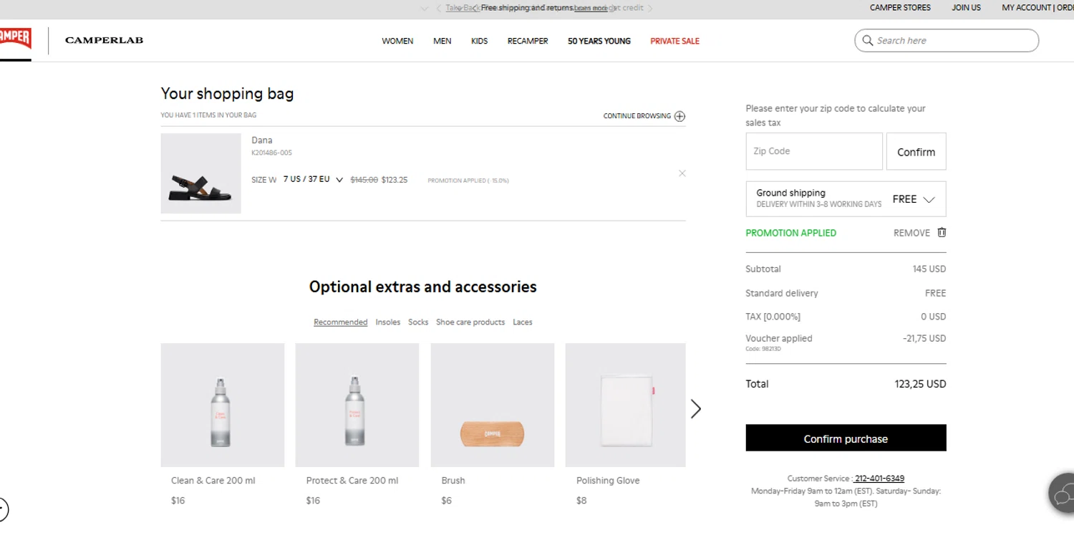The height and width of the screenshot is (533, 1074).
Task: Open the Private Sale menu
Action: click(x=674, y=42)
